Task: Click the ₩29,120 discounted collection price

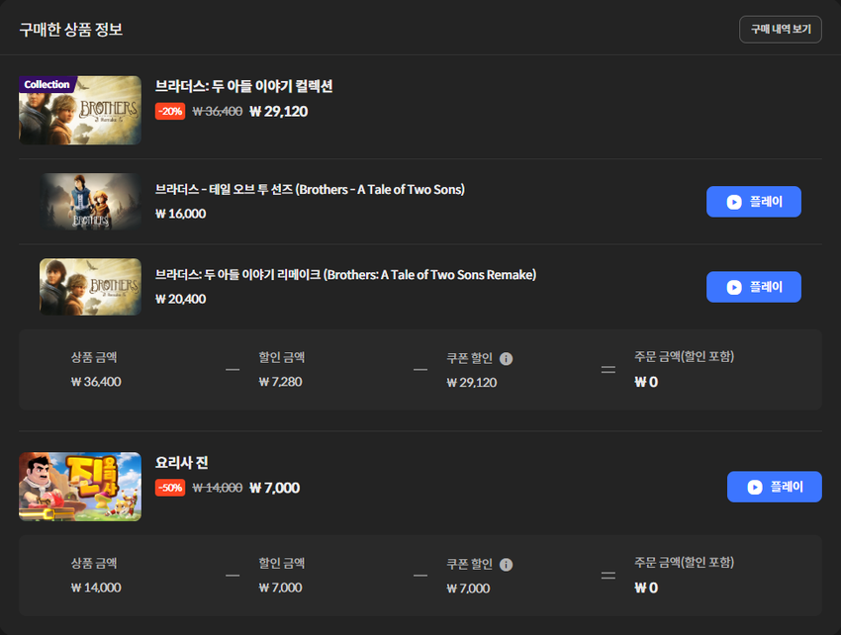Action: (278, 111)
